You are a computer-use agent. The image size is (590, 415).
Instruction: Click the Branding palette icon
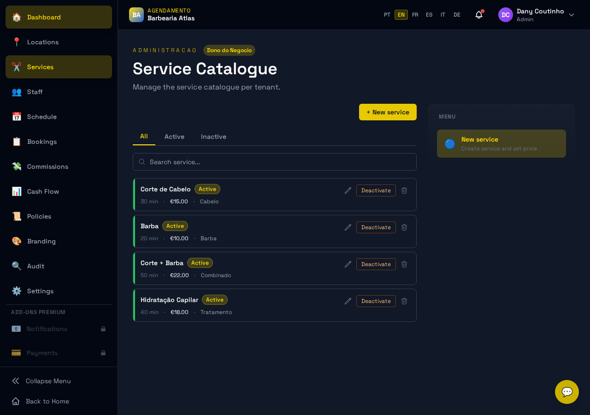16,241
